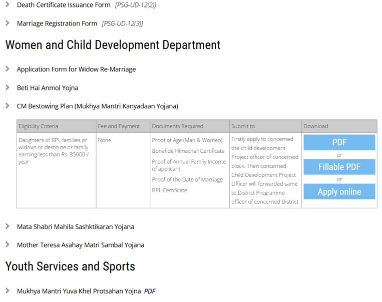
Task: Click chevron next to Marriage Registration Form
Action: pos(8,23)
